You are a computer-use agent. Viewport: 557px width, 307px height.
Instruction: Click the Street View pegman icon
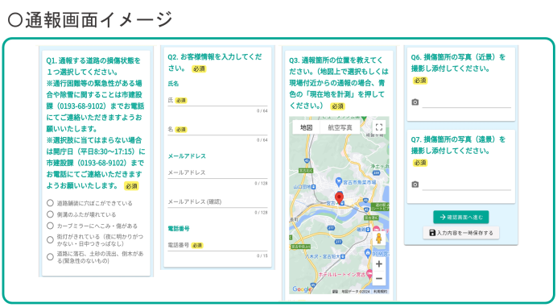[x=379, y=238]
